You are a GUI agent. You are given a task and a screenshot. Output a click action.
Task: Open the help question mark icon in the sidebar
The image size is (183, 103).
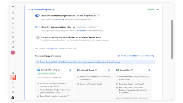click(x=13, y=87)
